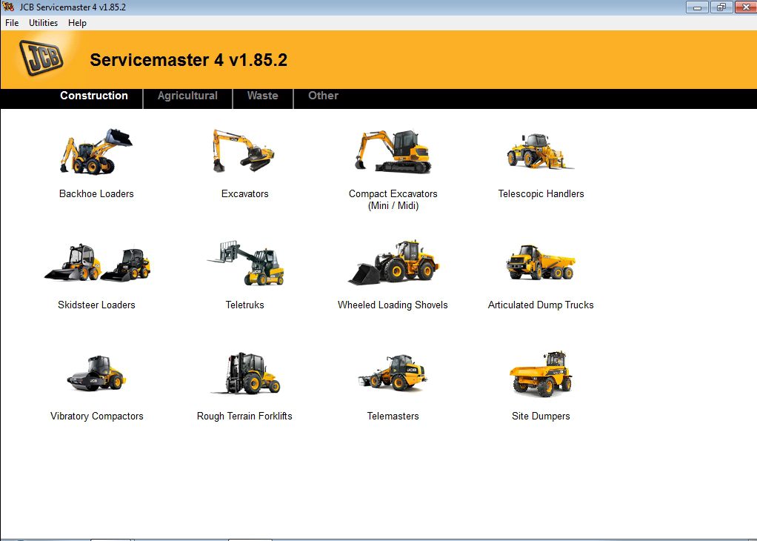Open the Telescopic Handlers category

click(x=541, y=152)
